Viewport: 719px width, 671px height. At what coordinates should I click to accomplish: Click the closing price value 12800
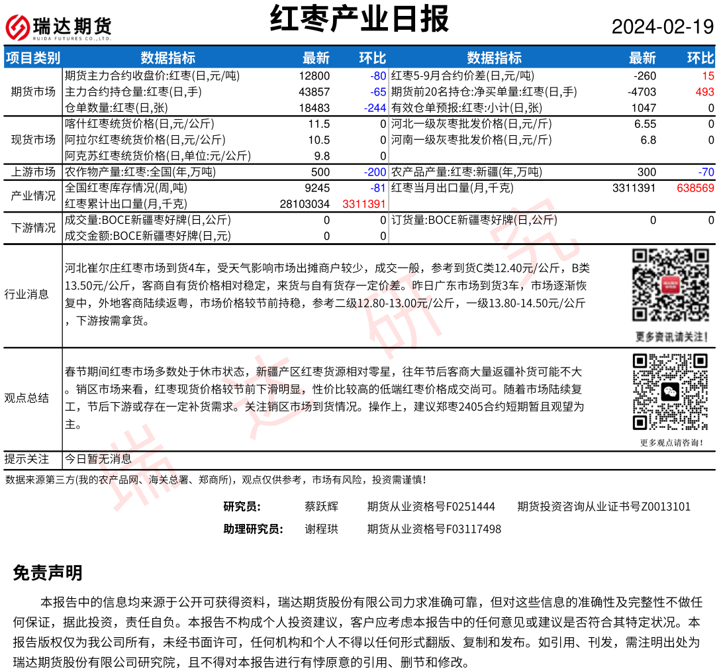[x=314, y=76]
